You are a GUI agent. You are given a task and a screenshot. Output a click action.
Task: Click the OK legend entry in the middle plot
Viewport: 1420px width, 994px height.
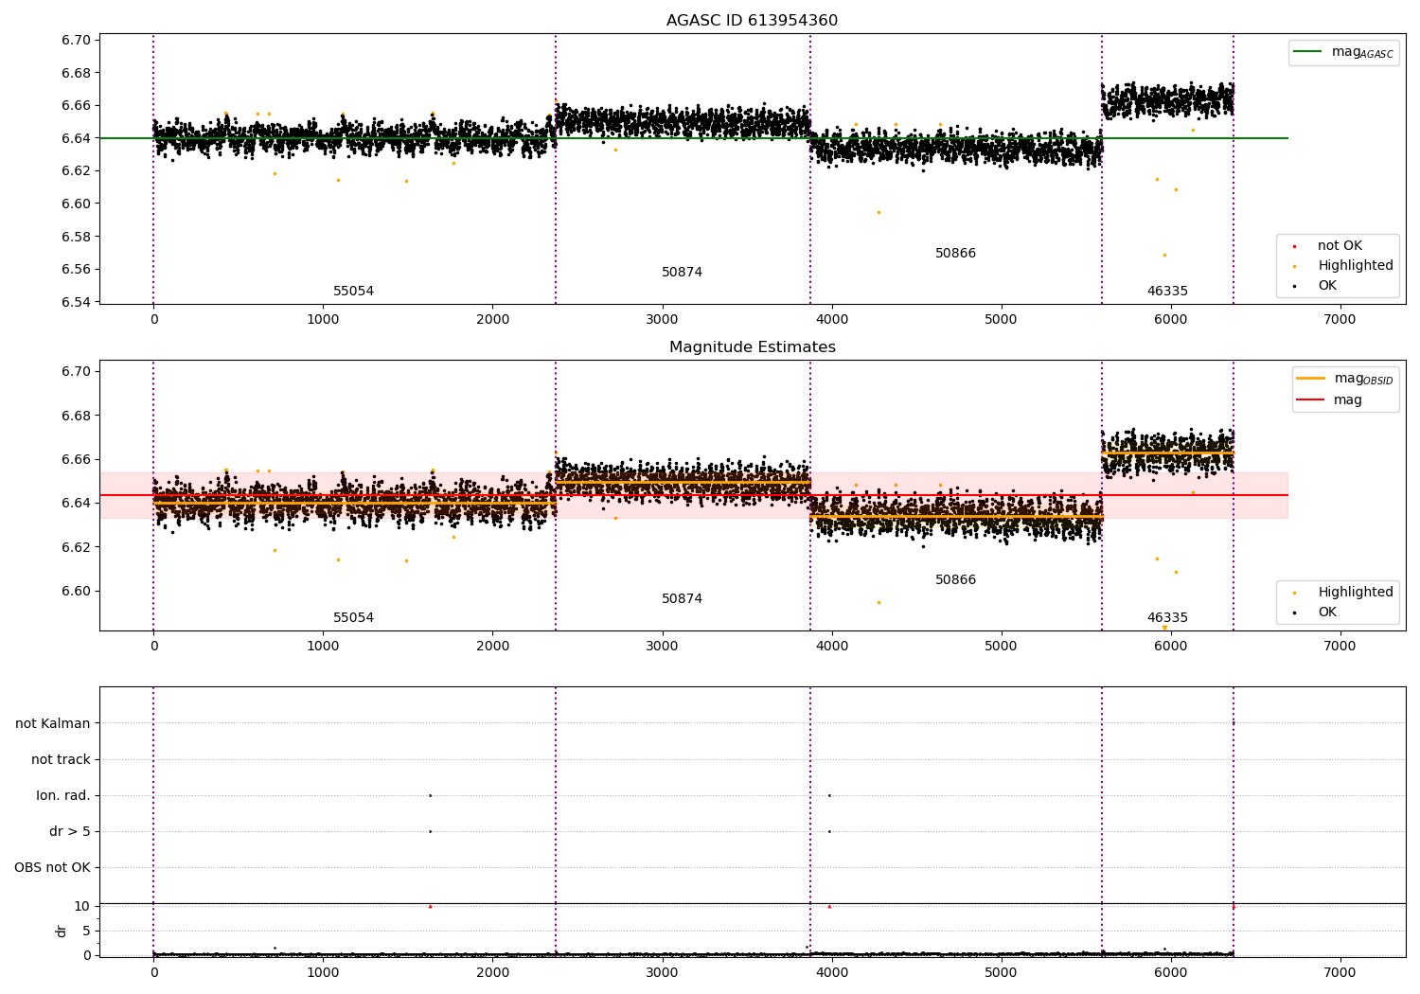pyautogui.click(x=1314, y=612)
